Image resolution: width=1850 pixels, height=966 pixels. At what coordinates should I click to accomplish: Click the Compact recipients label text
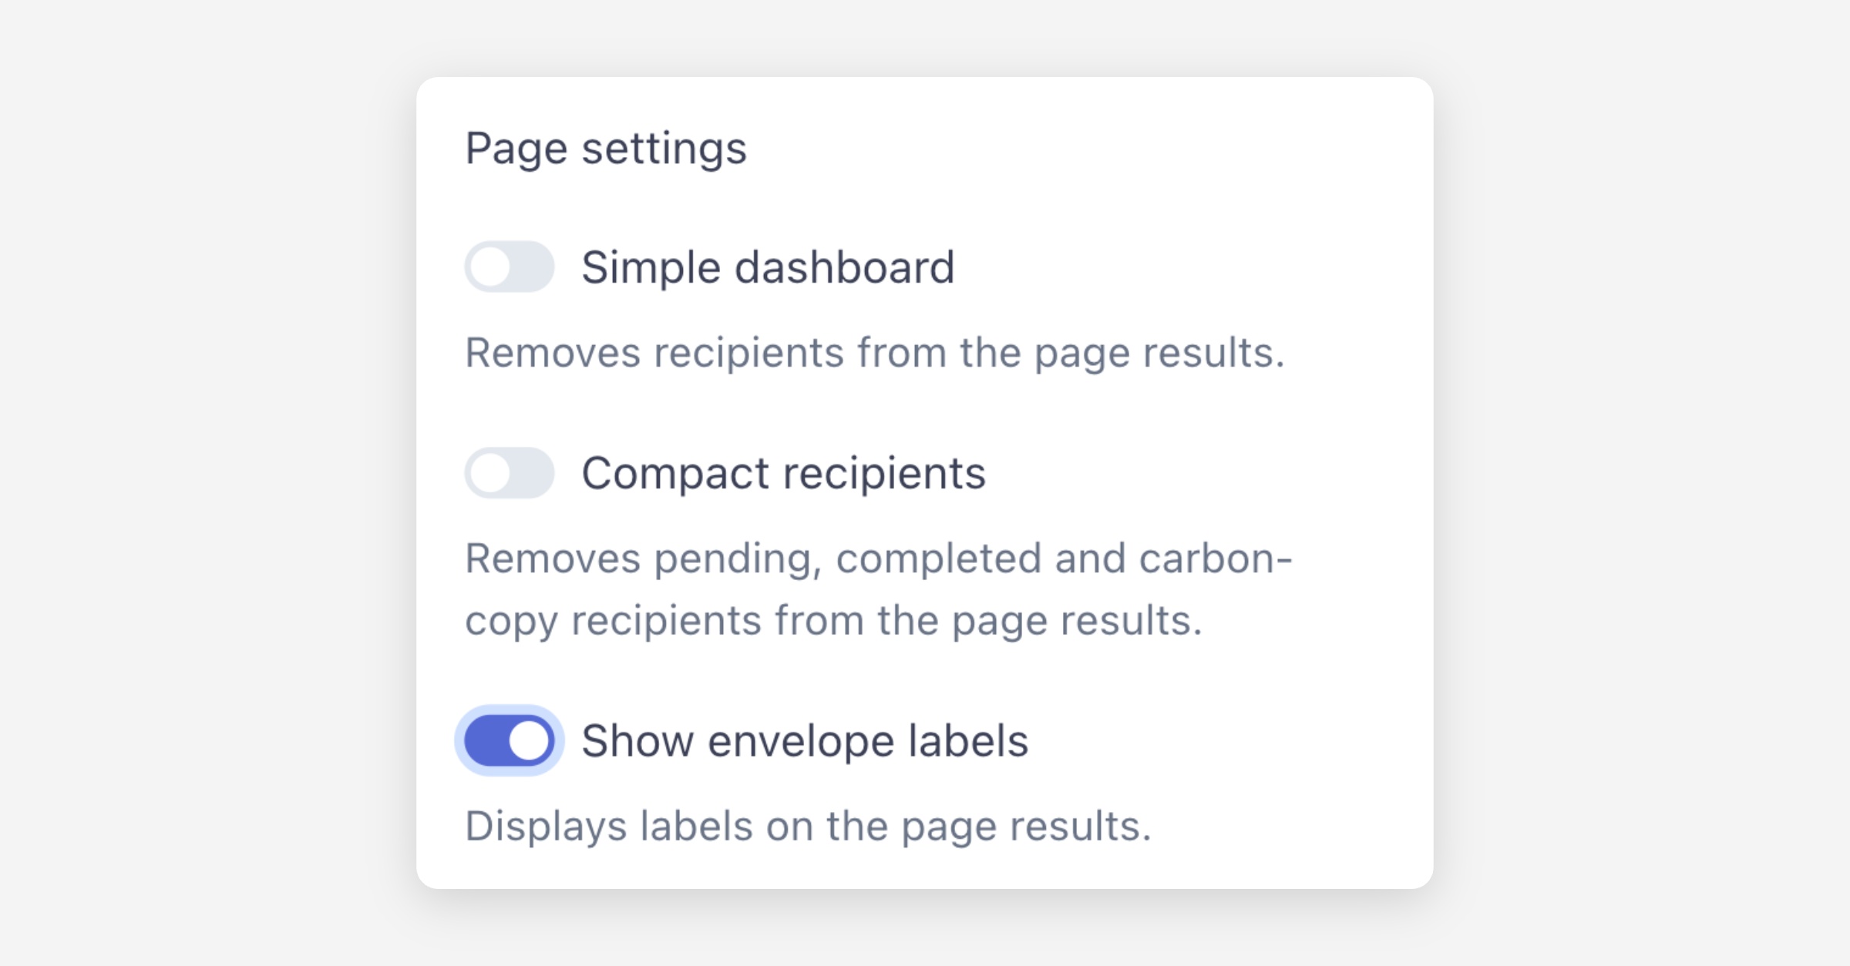[783, 473]
